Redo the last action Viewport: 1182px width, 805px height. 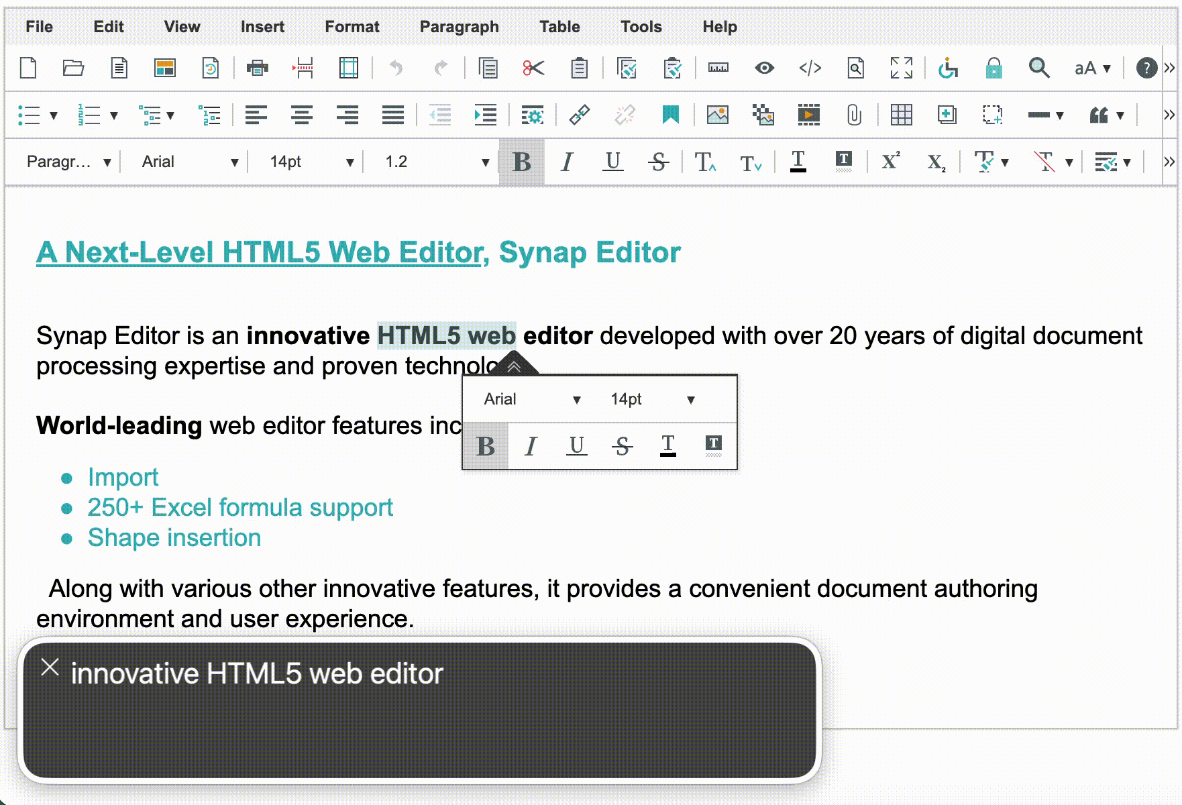(x=441, y=68)
